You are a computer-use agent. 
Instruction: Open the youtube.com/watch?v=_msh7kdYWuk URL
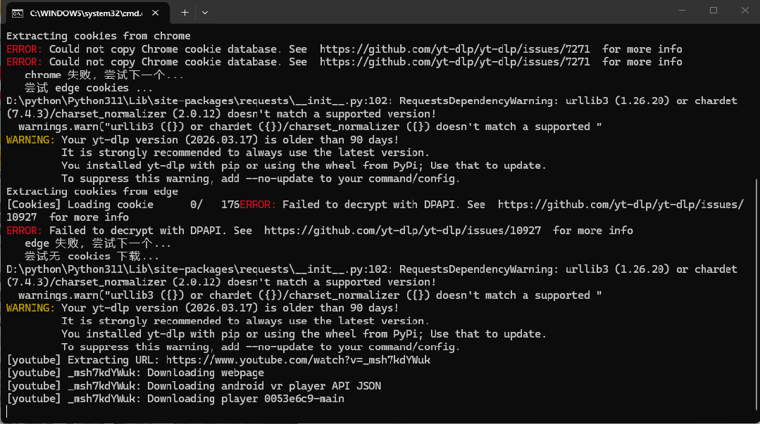298,360
